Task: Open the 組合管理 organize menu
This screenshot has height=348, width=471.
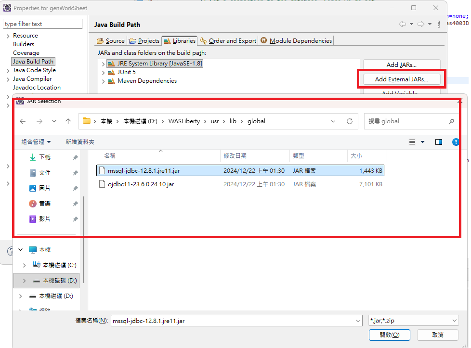Action: [x=36, y=142]
